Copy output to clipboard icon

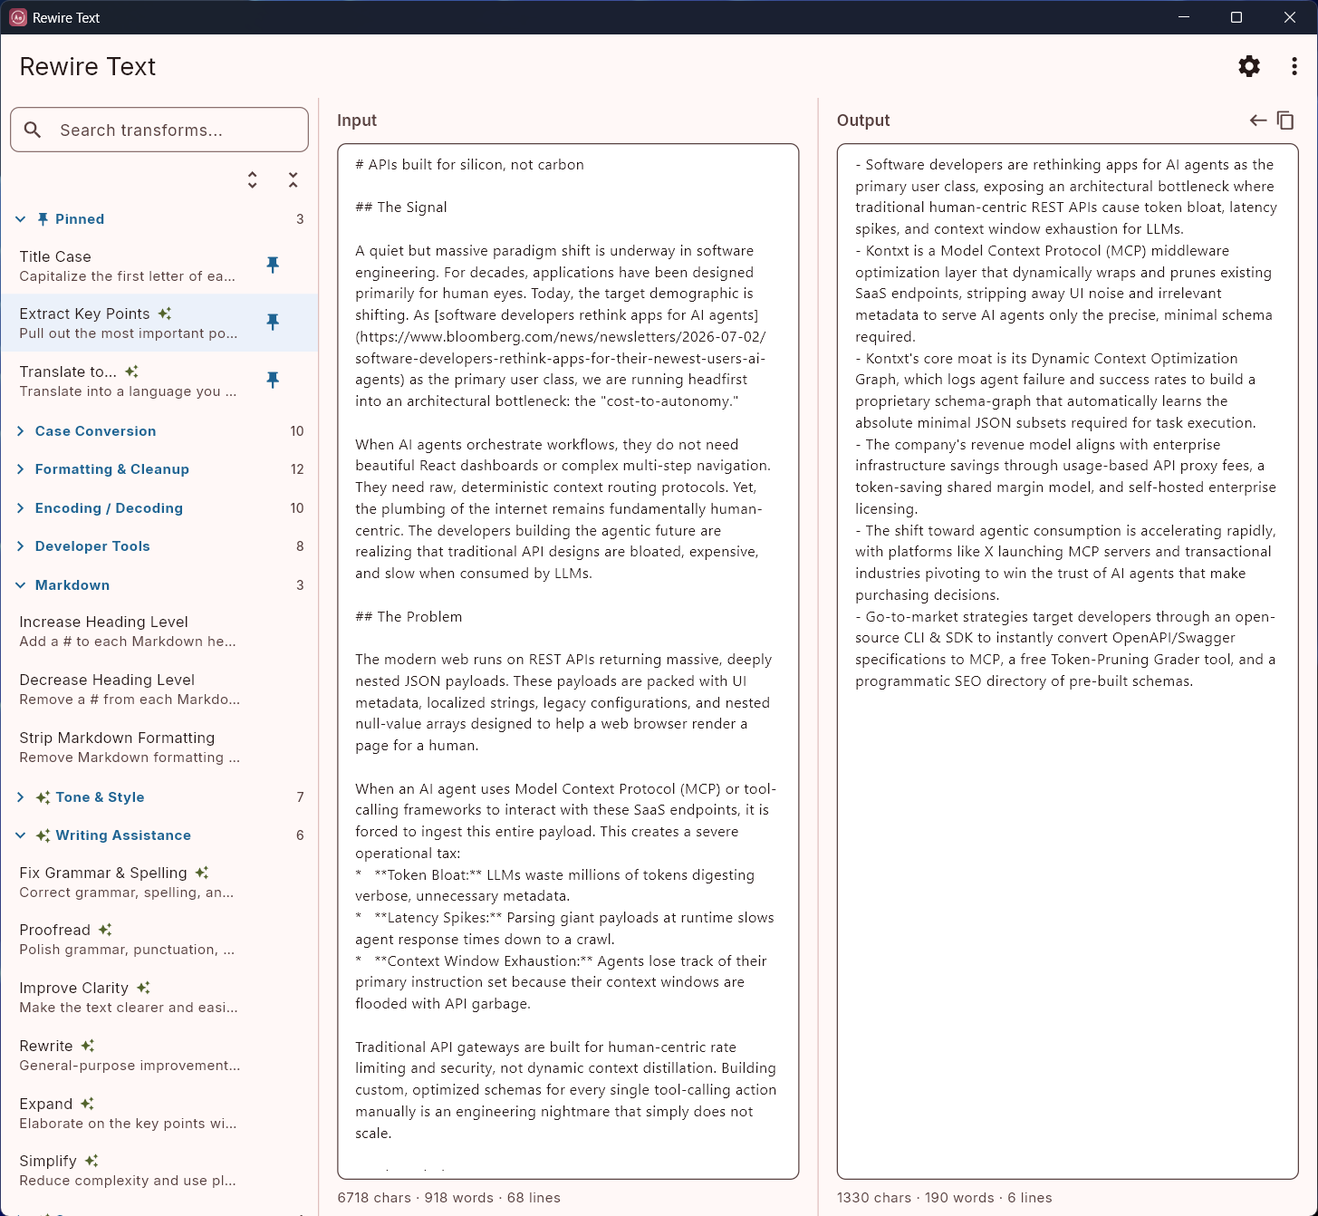point(1285,120)
